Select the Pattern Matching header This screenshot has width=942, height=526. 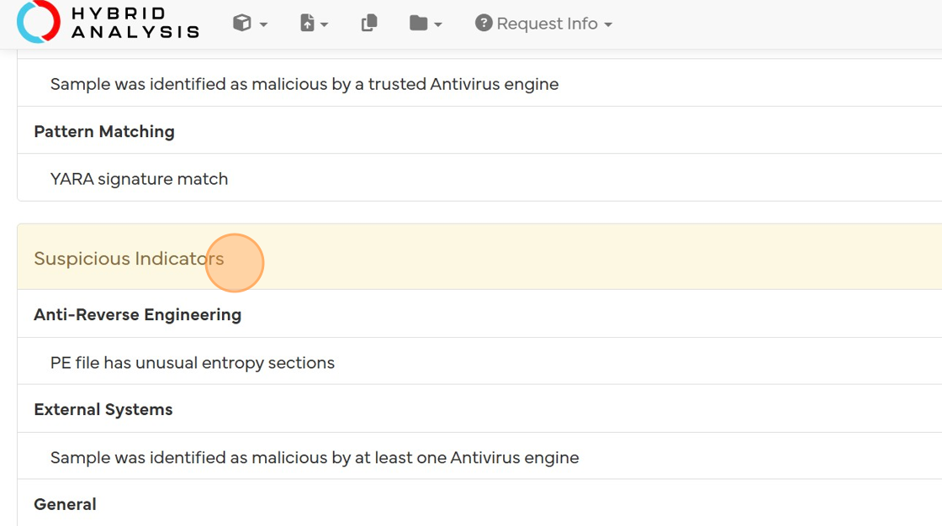pyautogui.click(x=103, y=131)
